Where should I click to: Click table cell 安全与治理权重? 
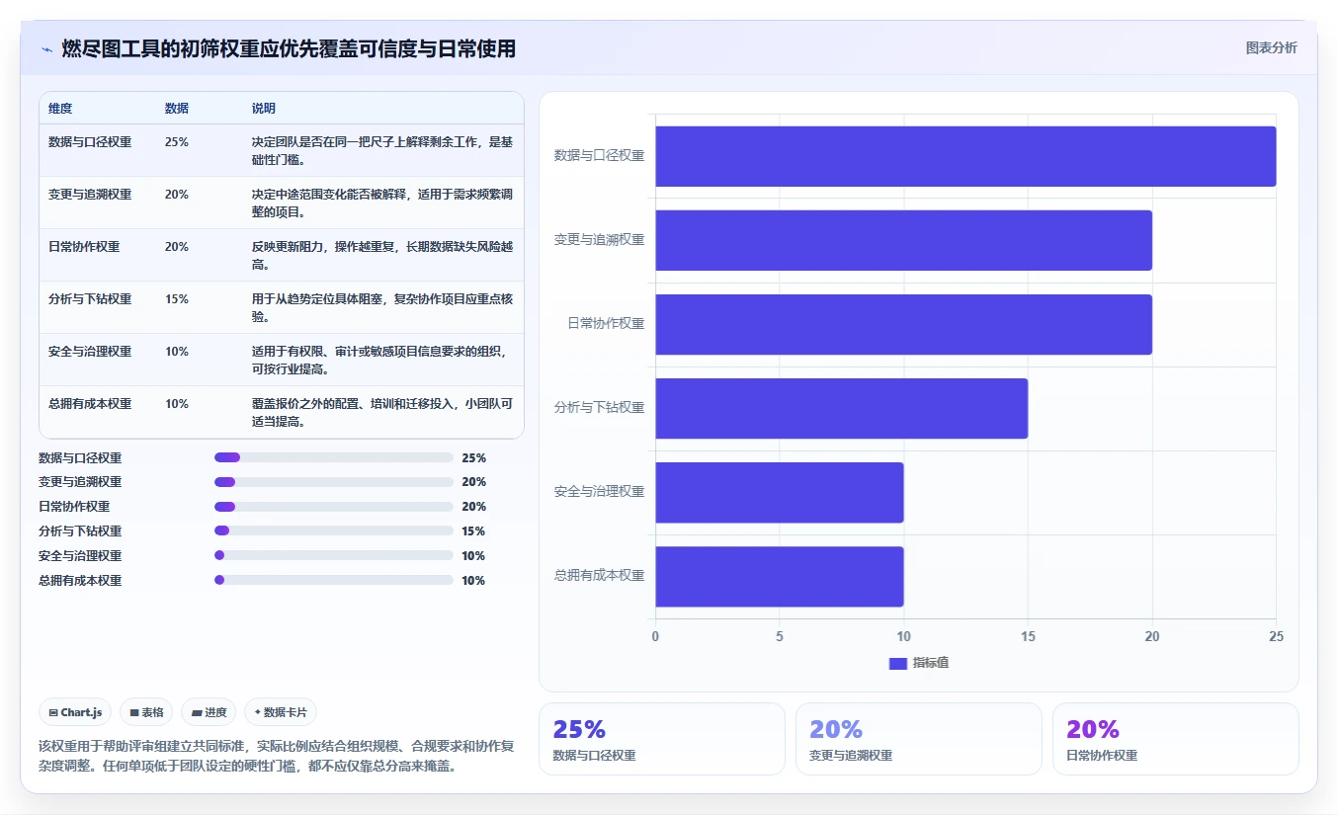[90, 352]
